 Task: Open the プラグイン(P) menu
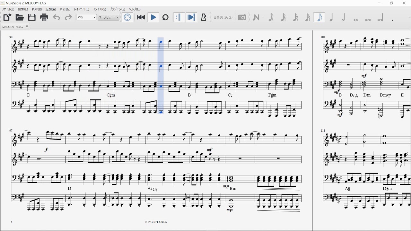pos(117,9)
